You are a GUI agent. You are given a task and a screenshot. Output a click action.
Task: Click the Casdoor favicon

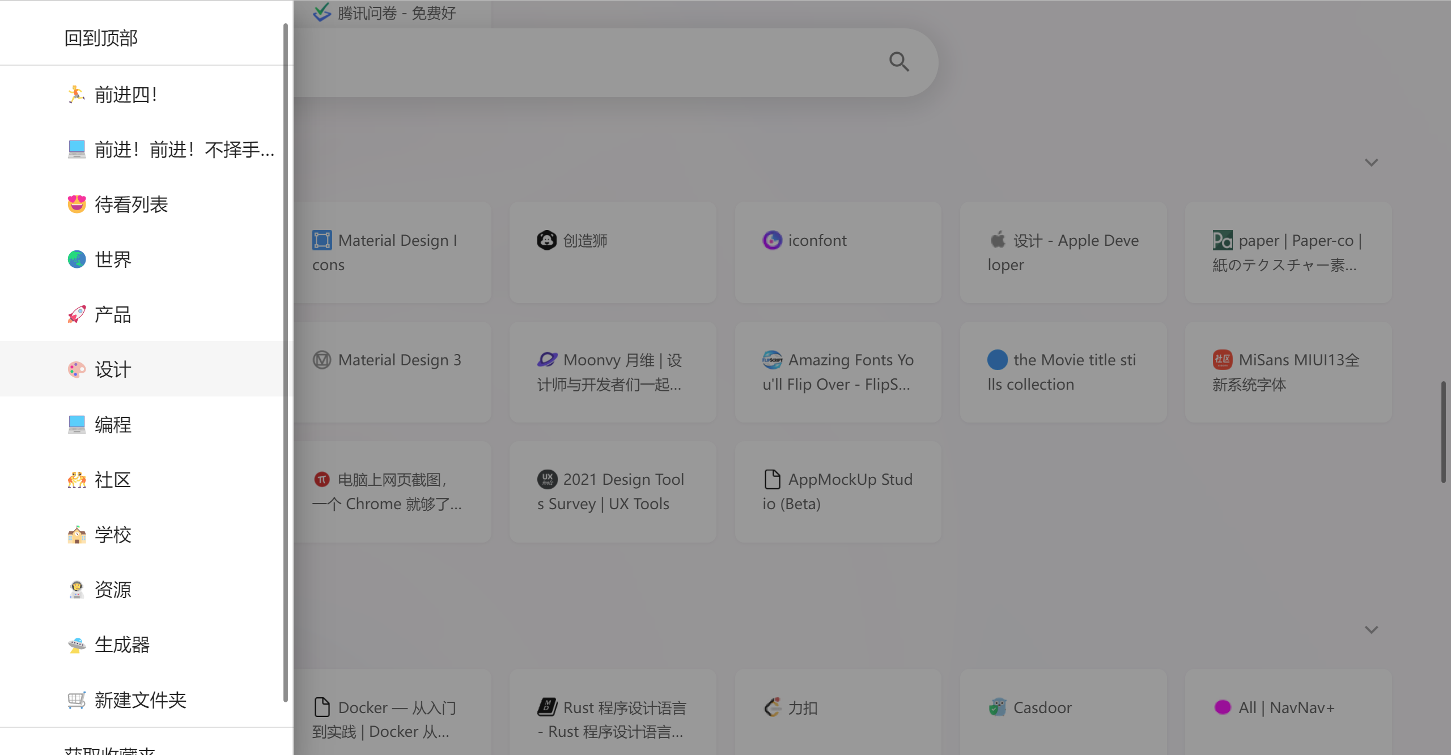(x=997, y=707)
